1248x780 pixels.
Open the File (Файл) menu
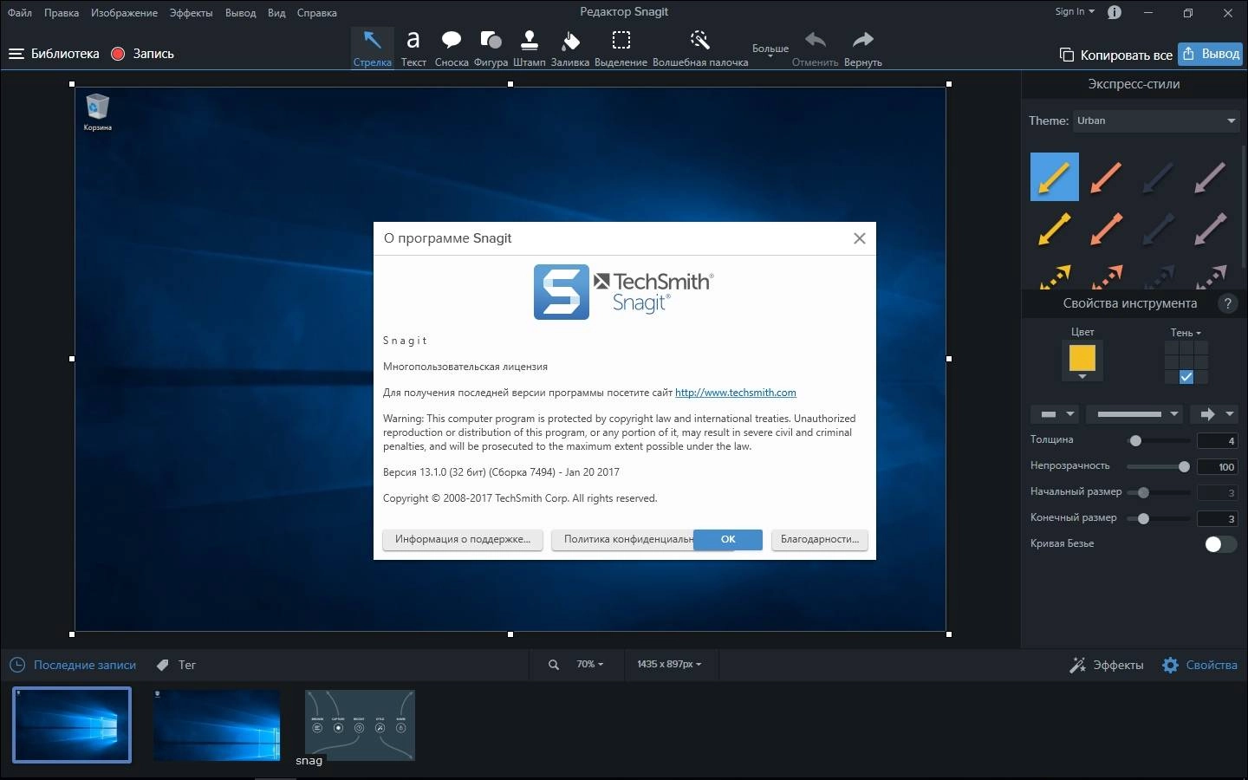[x=19, y=12]
